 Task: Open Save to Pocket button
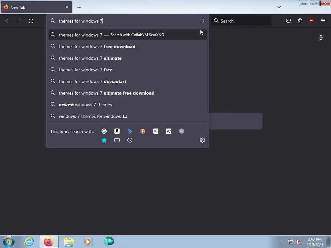[288, 21]
